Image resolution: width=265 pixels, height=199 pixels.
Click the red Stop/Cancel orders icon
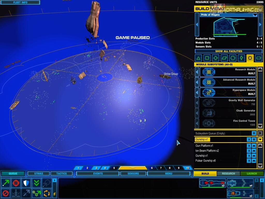[6, 193]
